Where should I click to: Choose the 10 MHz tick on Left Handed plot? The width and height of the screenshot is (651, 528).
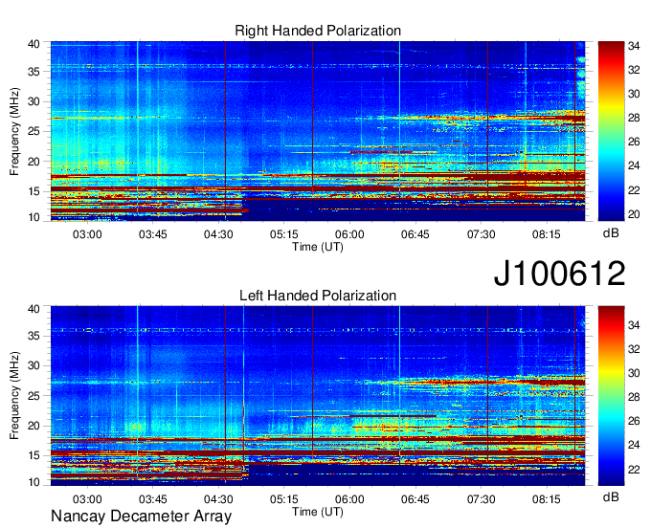click(34, 482)
